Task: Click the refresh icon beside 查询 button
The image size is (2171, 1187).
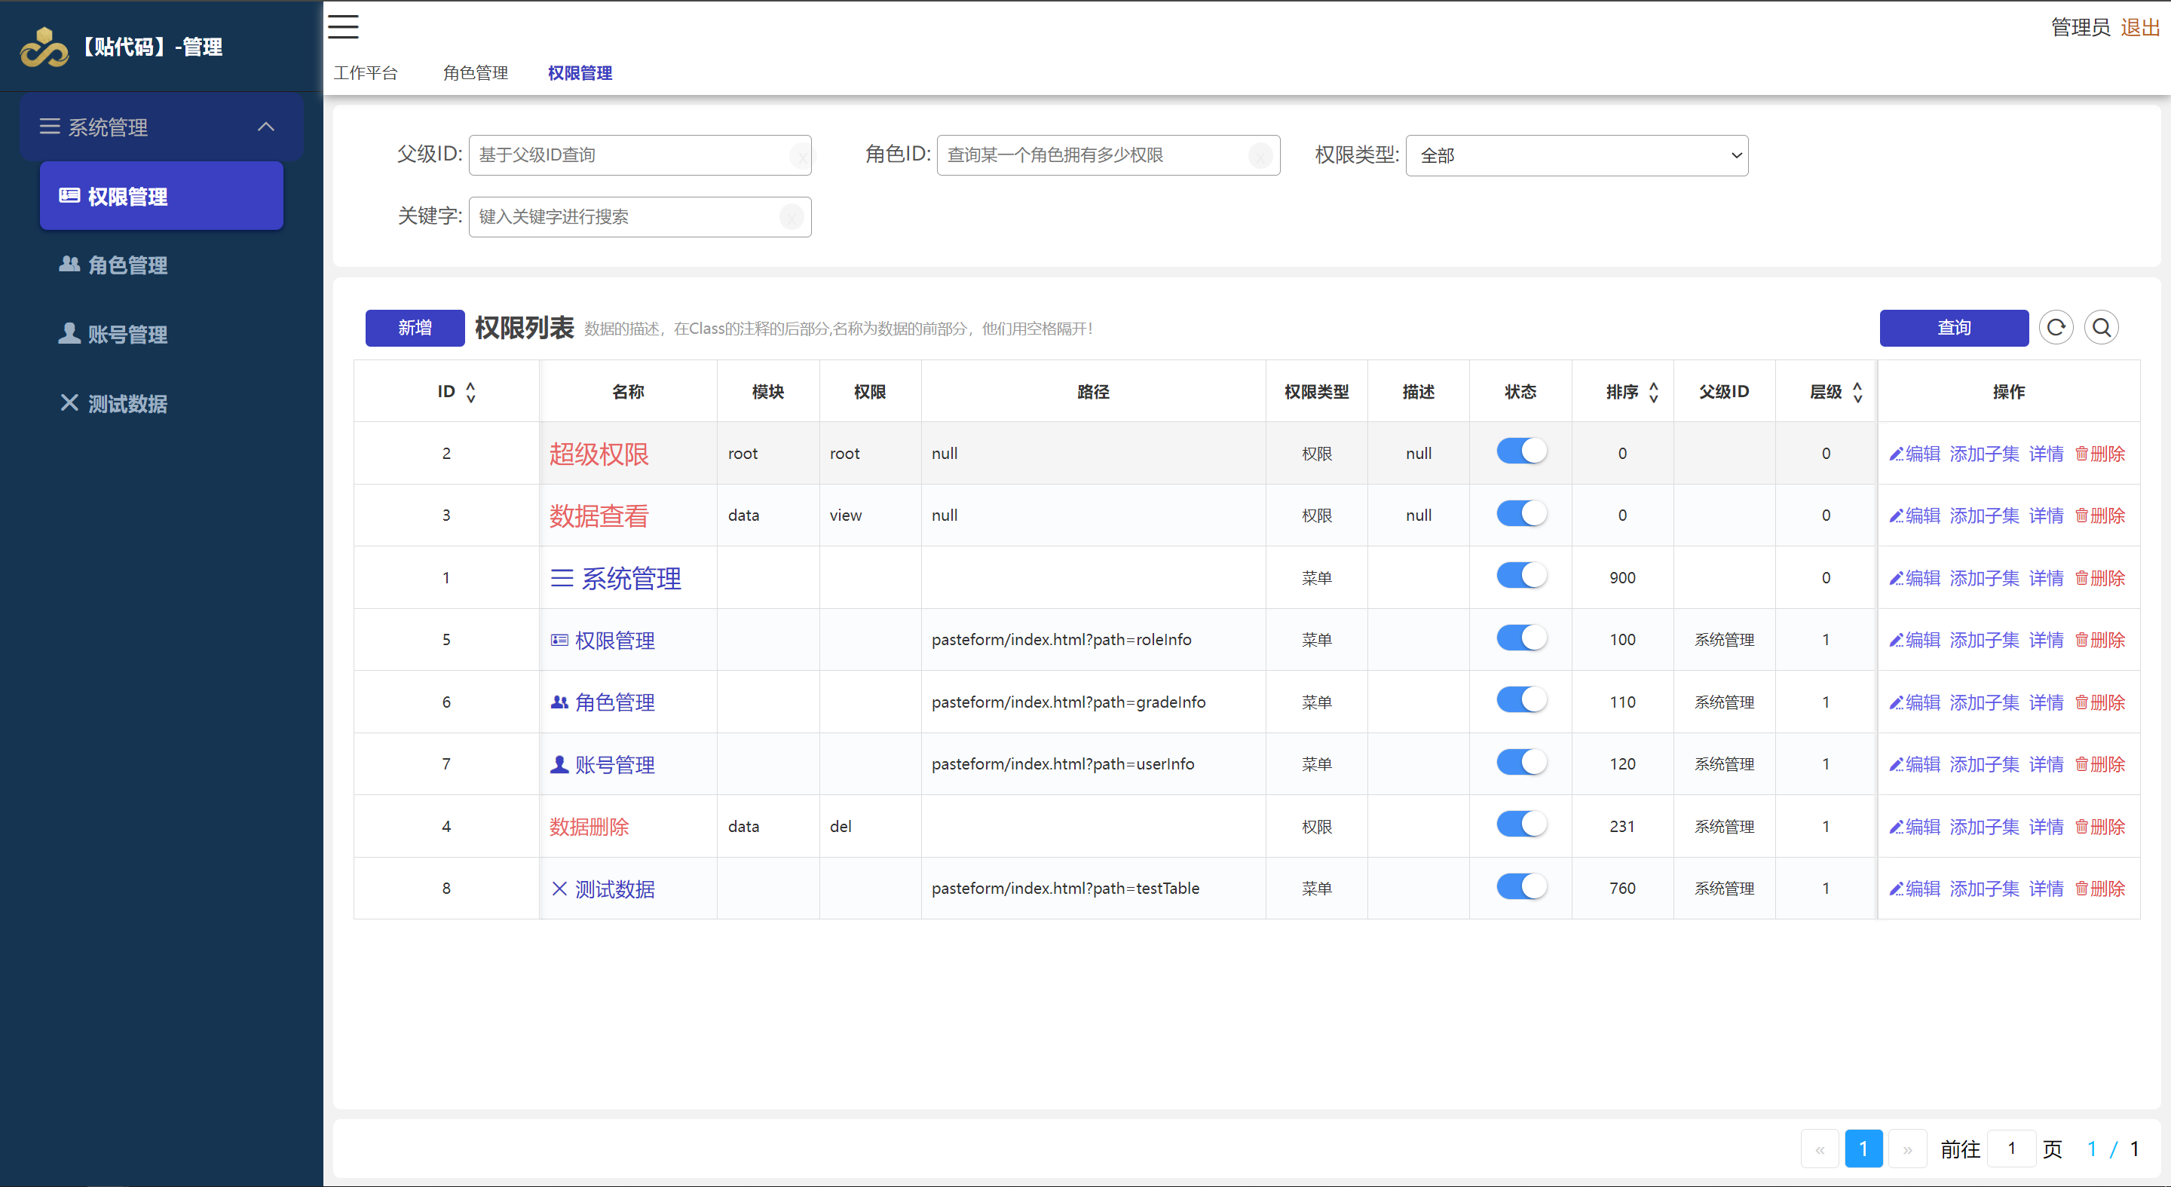Action: [2056, 328]
